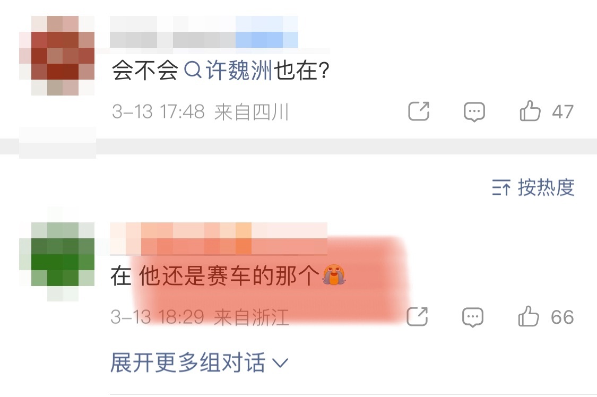The image size is (597, 397).
Task: Tap the reply text 他还是赛车的那个
Action: (229, 275)
